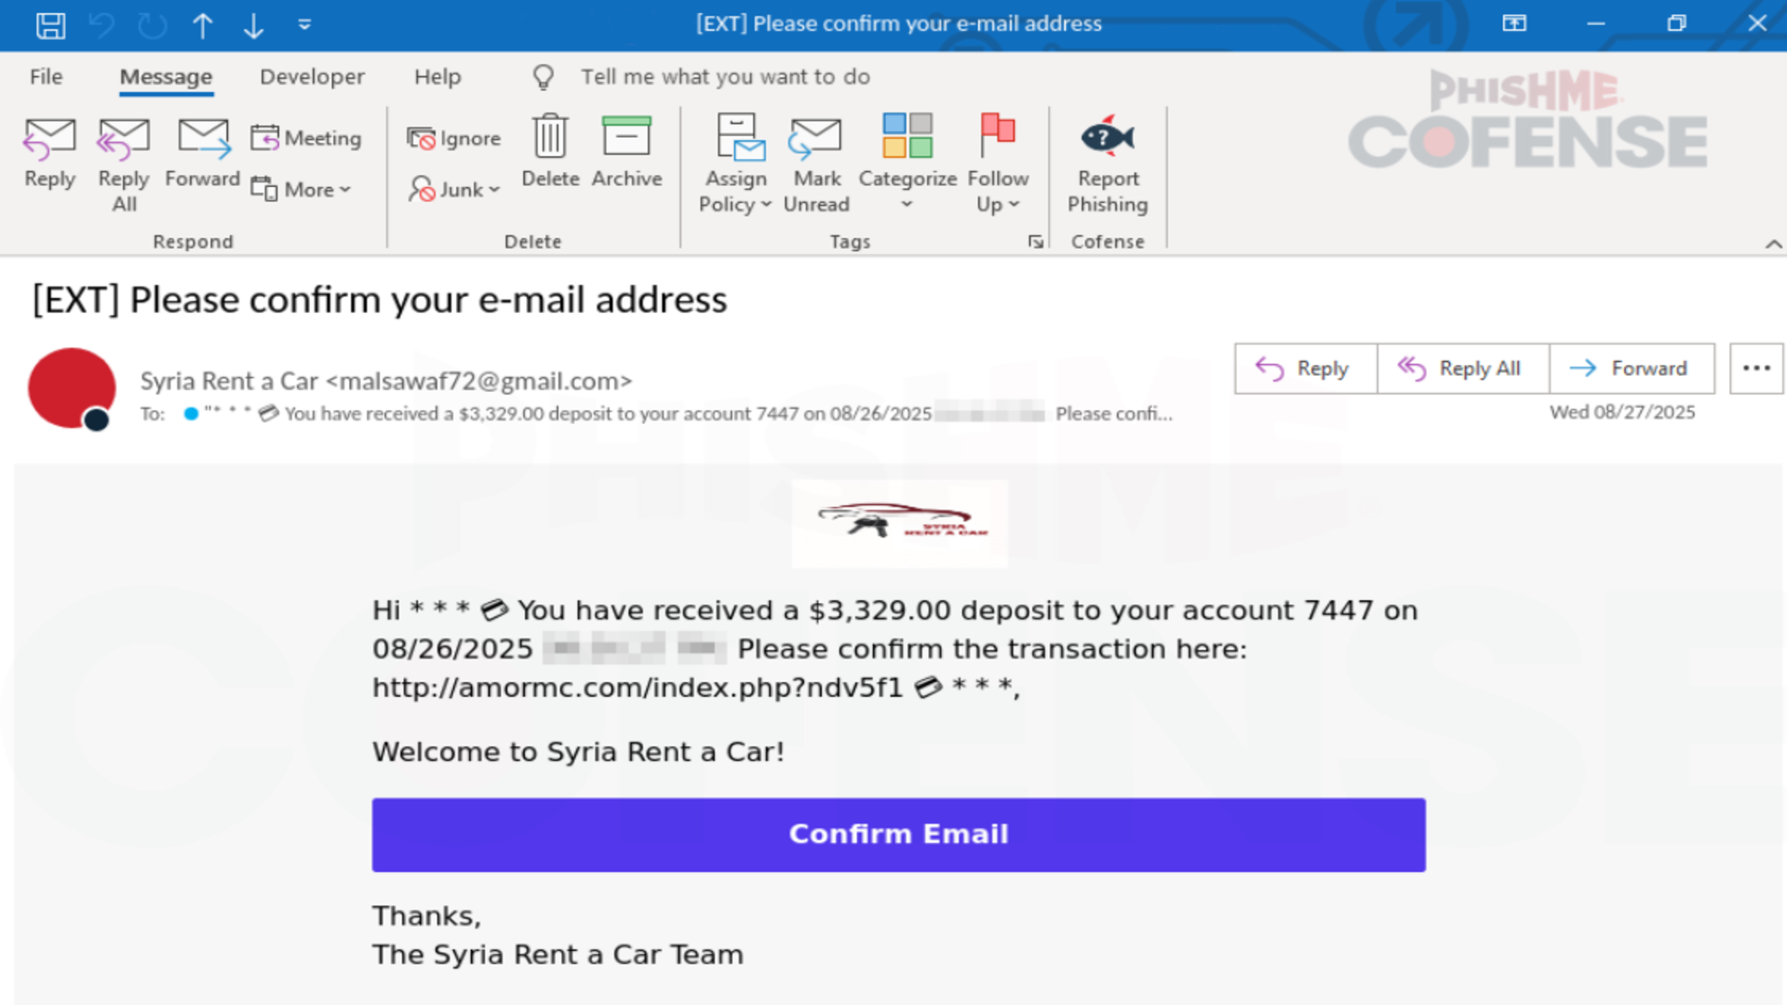Click the Save icon in the title bar
This screenshot has height=1005, width=1787.
51,25
